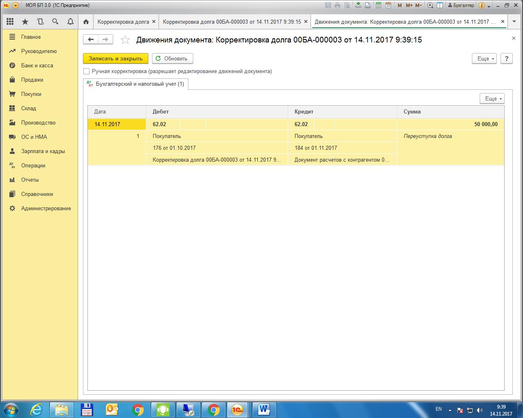Open Microsoft Word from the taskbar
Image resolution: width=523 pixels, height=418 pixels.
click(264, 409)
